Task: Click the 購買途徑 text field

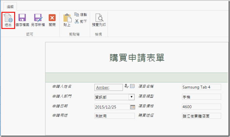Action: coord(201,116)
